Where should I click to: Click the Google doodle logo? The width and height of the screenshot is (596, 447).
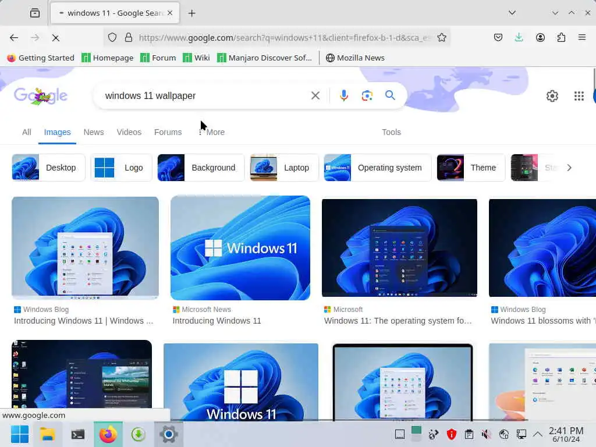point(40,96)
